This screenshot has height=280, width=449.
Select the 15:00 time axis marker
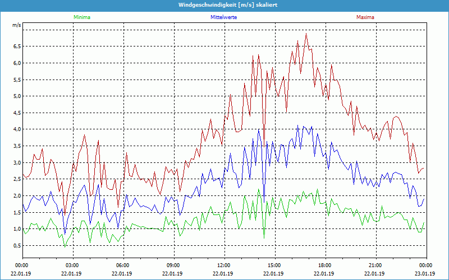tap(274, 265)
